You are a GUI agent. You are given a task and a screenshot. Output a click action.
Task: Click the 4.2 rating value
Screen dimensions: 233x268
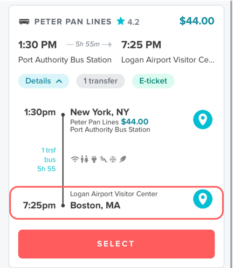point(133,22)
